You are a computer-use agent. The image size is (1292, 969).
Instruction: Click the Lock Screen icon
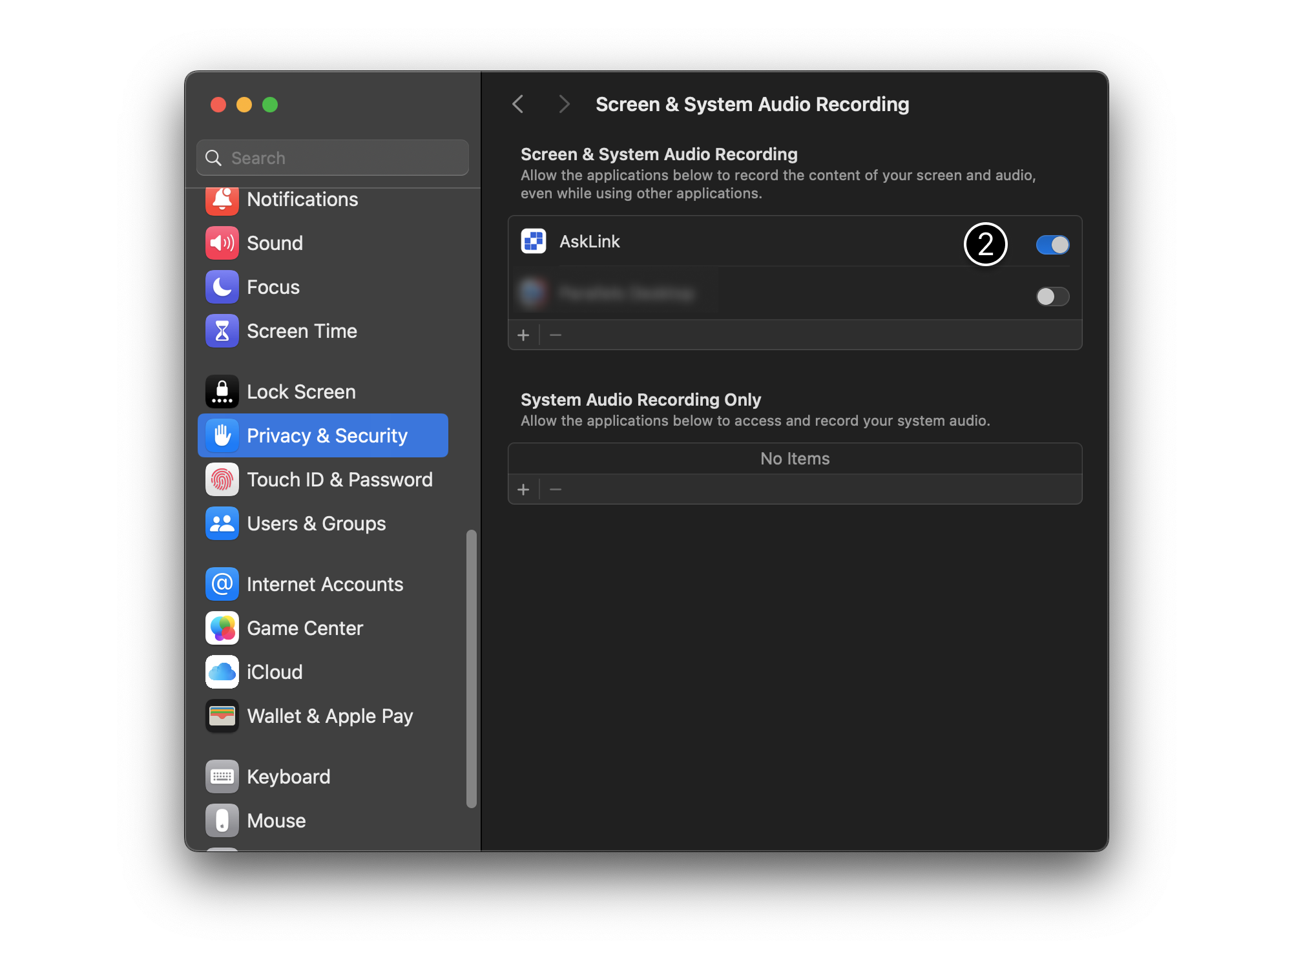(222, 391)
